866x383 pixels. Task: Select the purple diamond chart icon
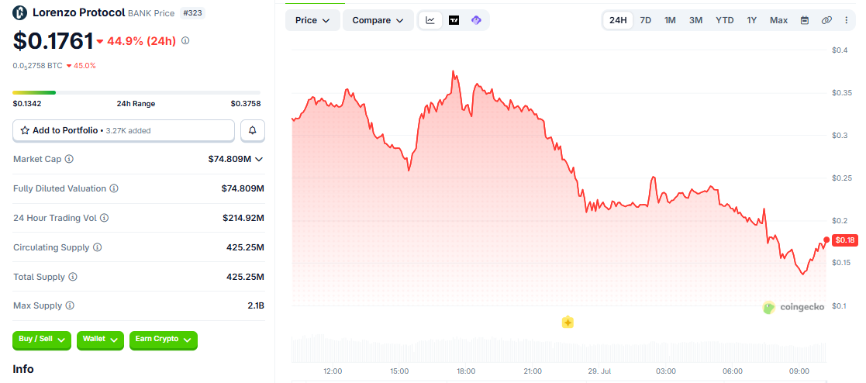[476, 20]
